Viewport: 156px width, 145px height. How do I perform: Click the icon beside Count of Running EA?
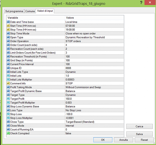coord(8,129)
